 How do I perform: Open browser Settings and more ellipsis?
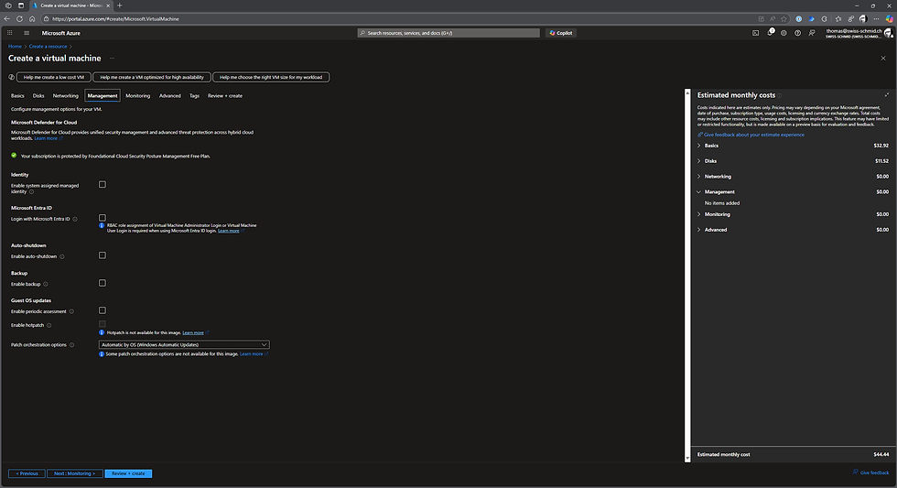click(877, 19)
